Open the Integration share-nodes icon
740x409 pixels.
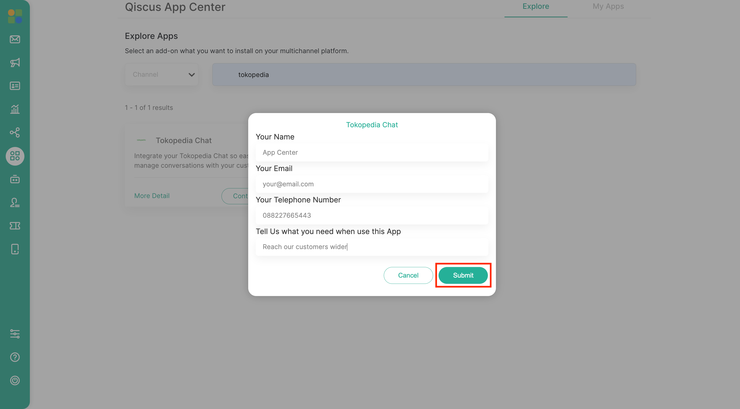coord(15,132)
